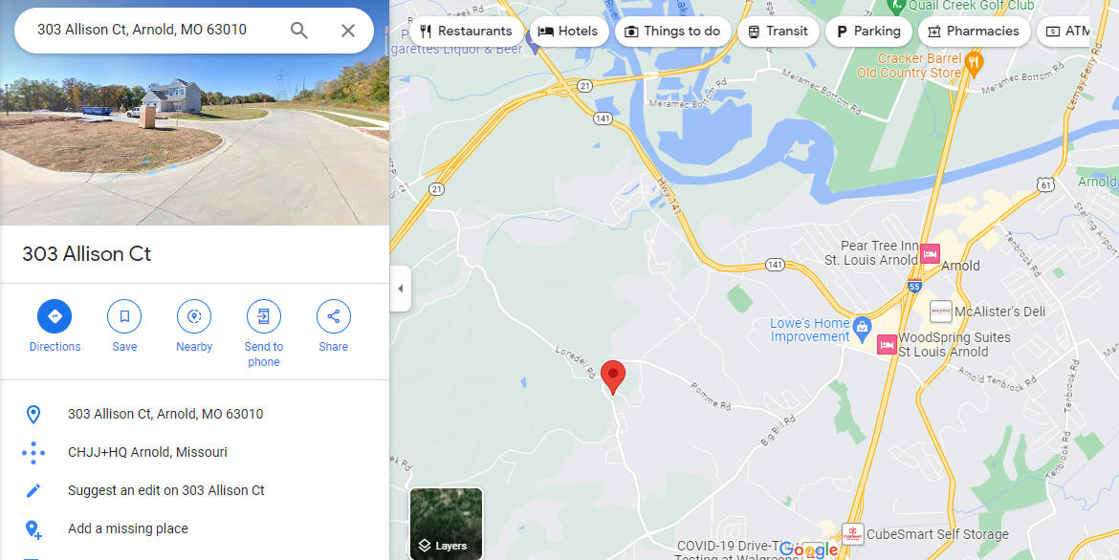The image size is (1119, 560).
Task: Open Nearby search icon
Action: pyautogui.click(x=194, y=316)
